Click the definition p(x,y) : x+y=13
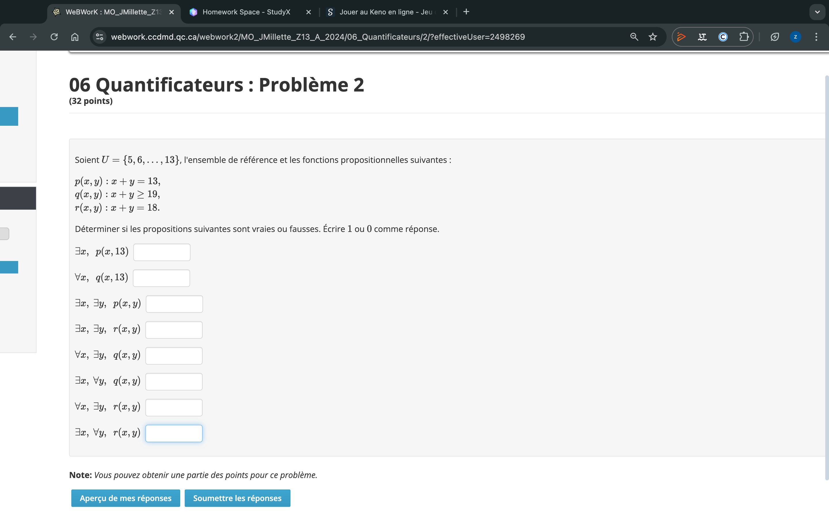This screenshot has height=518, width=829. click(117, 181)
